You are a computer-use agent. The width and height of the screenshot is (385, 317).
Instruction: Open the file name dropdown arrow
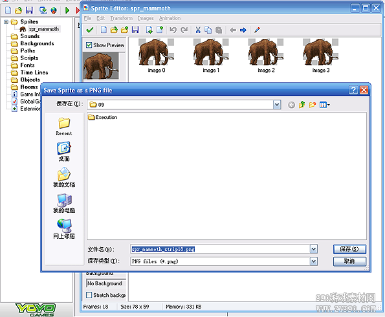click(314, 249)
